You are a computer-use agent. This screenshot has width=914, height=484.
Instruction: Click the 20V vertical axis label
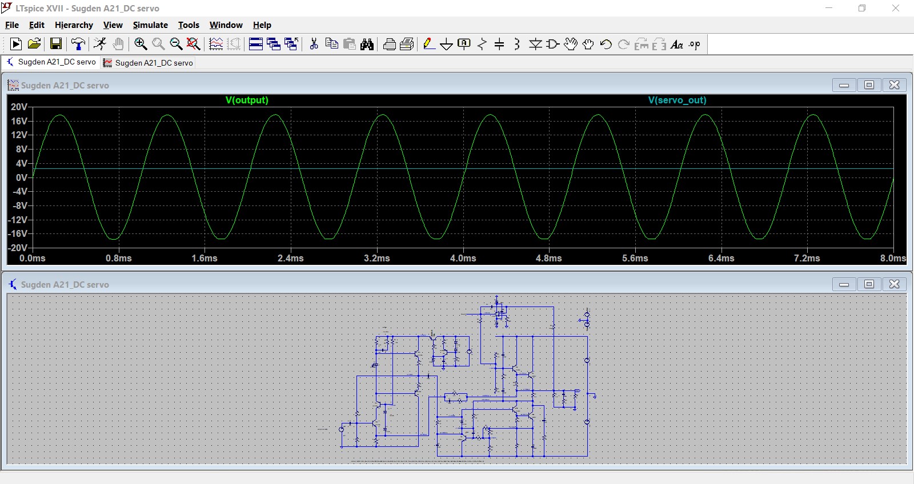click(x=19, y=107)
